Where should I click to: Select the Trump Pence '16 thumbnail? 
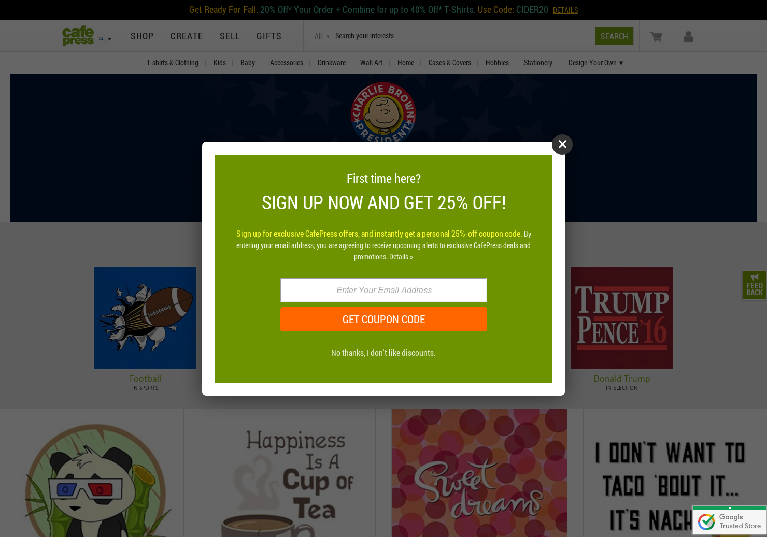coord(622,318)
